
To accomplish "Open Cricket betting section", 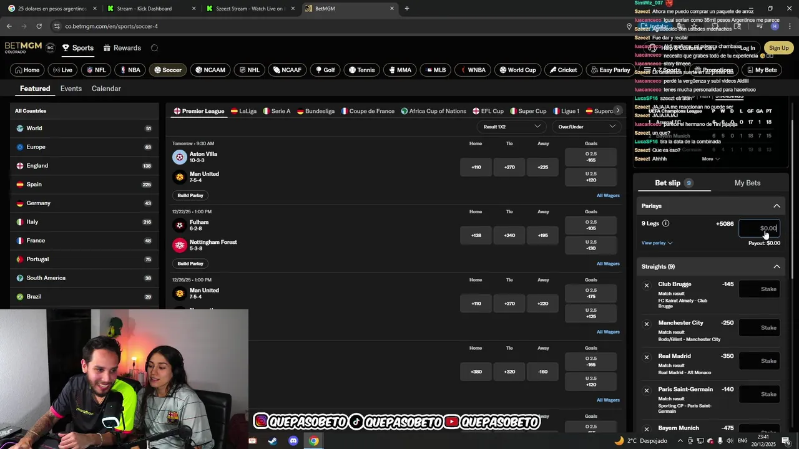I will click(563, 70).
